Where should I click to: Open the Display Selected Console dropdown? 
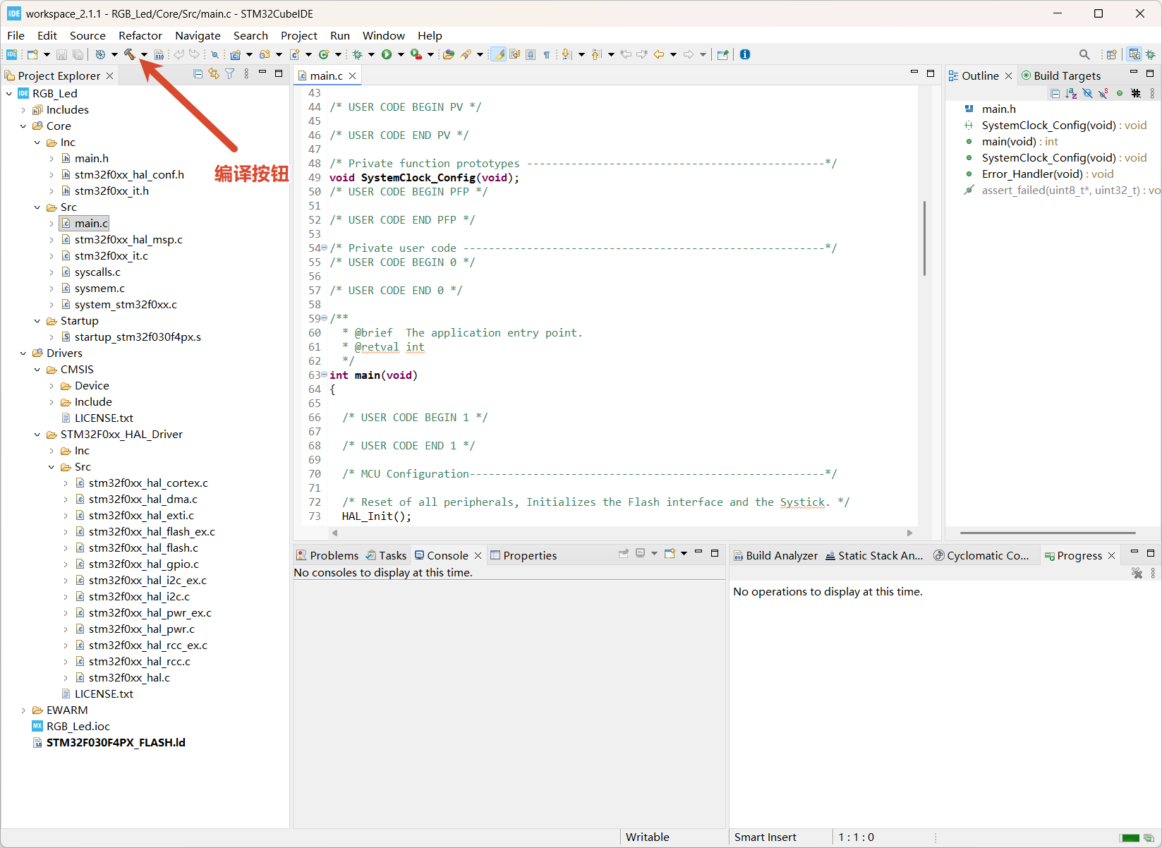[654, 554]
